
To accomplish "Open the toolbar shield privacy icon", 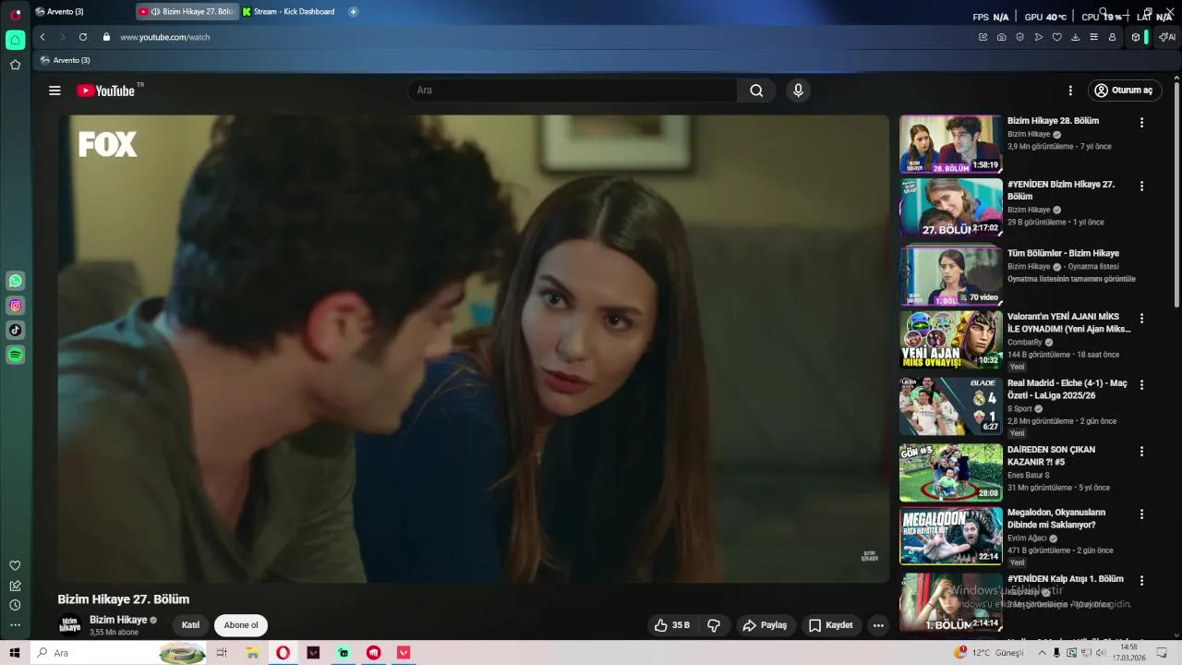I will tap(1020, 37).
